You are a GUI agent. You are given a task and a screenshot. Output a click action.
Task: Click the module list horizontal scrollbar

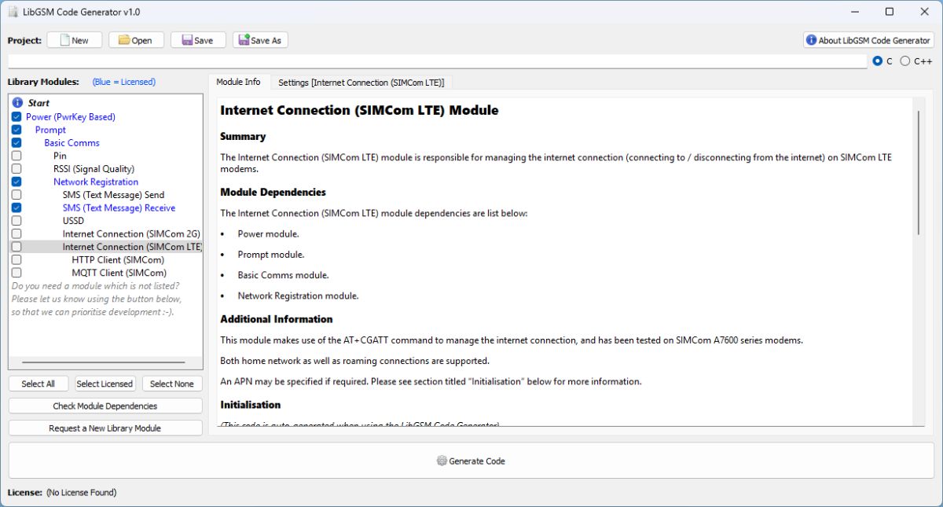(x=102, y=362)
